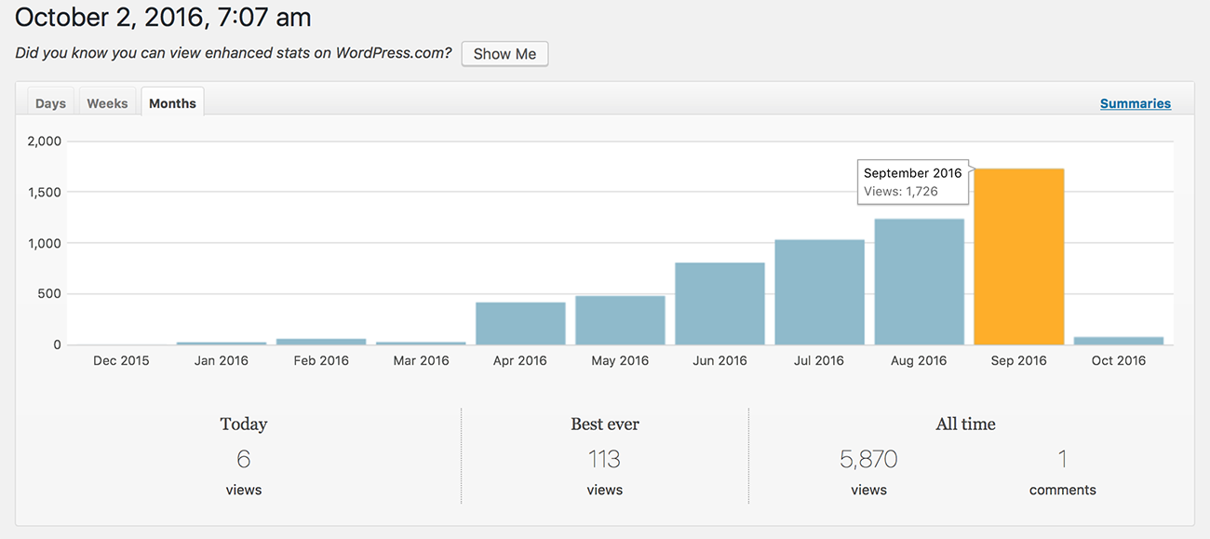Click the October 2016 bar

(x=1118, y=341)
